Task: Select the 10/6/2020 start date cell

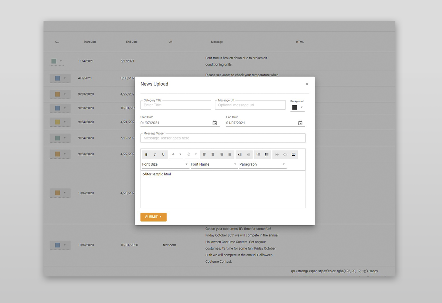Action: pyautogui.click(x=86, y=193)
